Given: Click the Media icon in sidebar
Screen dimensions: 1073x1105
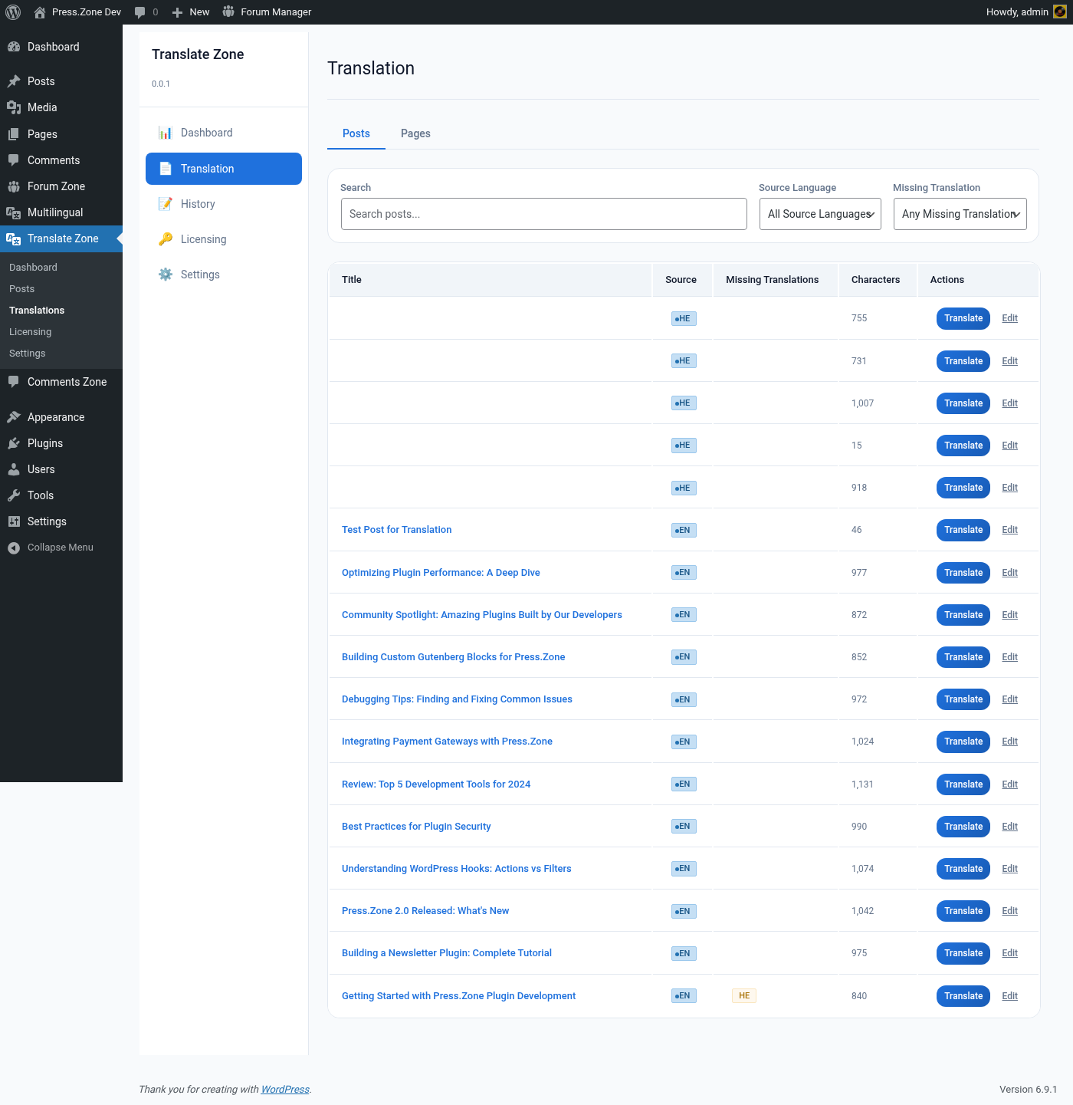Looking at the screenshot, I should 14,107.
